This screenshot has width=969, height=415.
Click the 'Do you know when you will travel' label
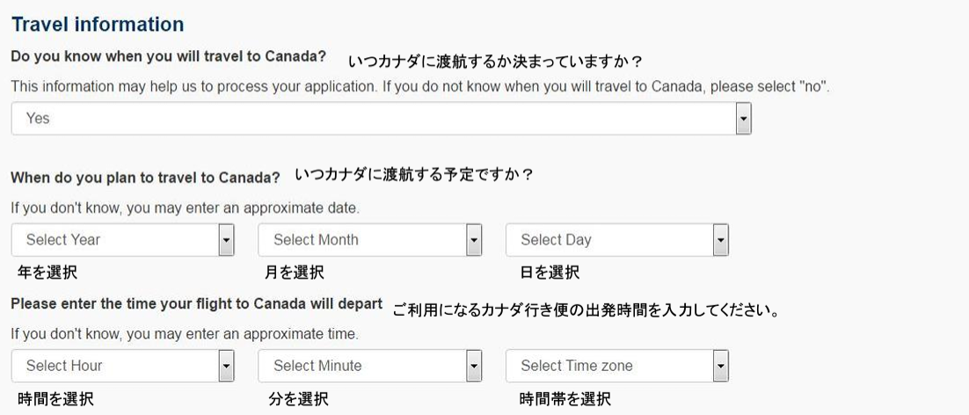point(168,56)
